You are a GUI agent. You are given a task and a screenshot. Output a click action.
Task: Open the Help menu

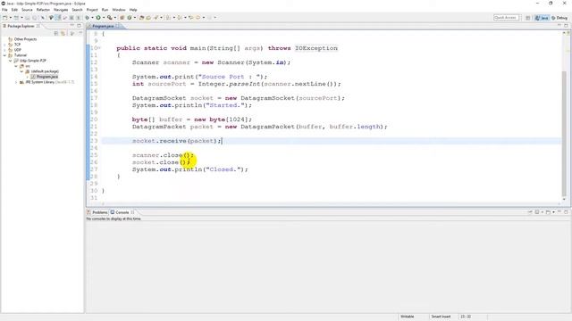pos(133,10)
